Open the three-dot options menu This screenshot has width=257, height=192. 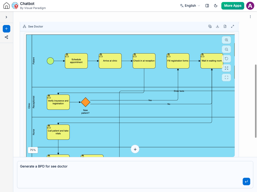(250, 17)
